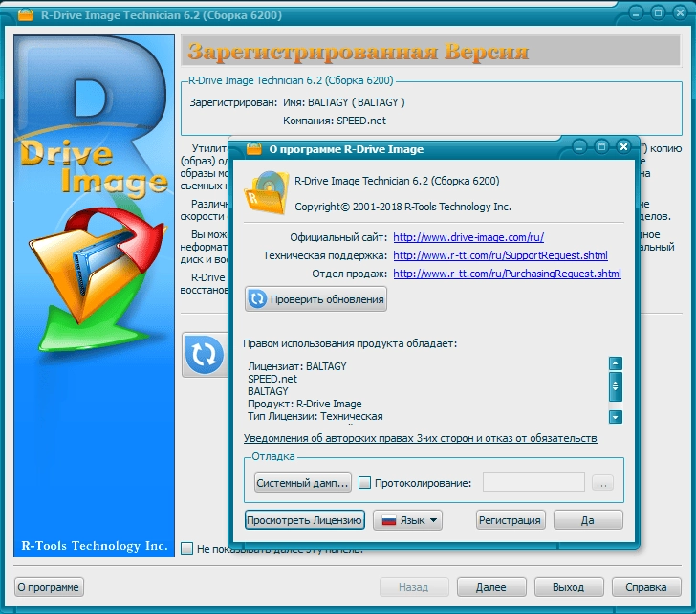Click the logging file path input field
696x614 pixels.
point(533,483)
